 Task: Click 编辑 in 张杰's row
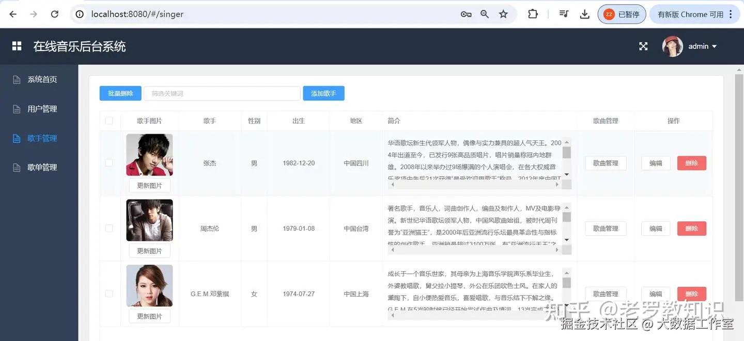pos(656,163)
